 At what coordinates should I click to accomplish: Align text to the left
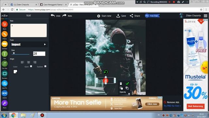point(23,62)
